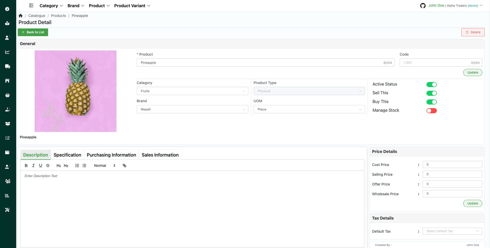The height and width of the screenshot is (248, 490).
Task: Switch to the Specification tab
Action: point(67,155)
